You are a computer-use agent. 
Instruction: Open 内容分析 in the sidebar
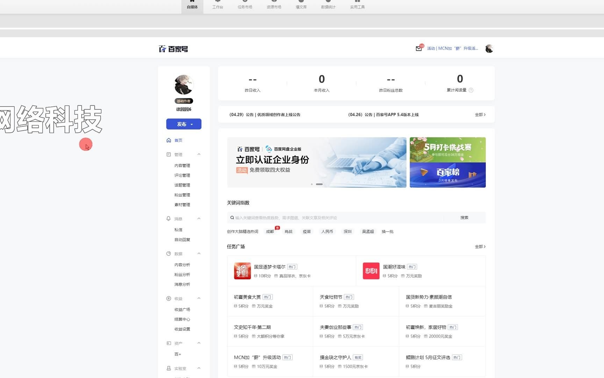point(182,265)
